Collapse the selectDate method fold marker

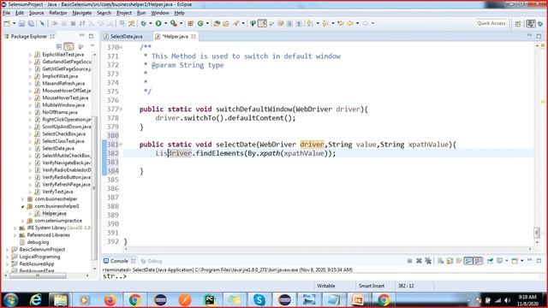click(x=121, y=145)
